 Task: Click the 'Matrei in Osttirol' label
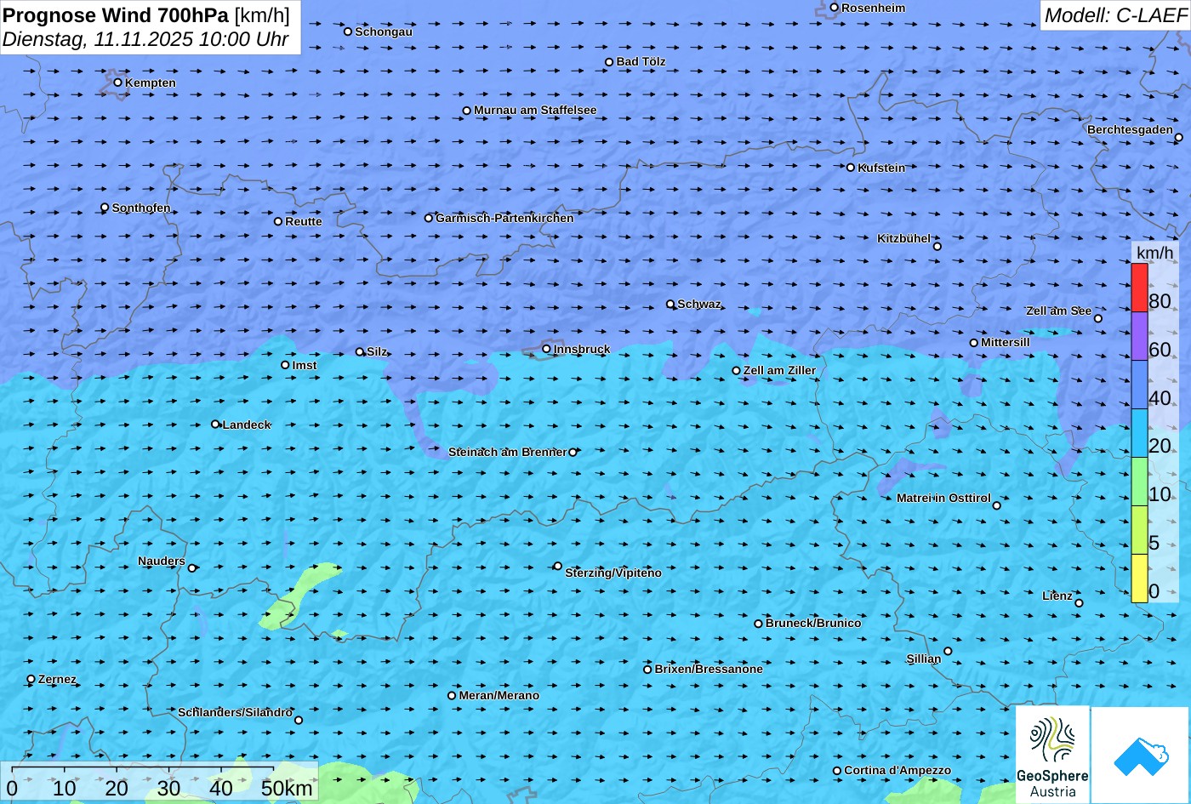click(x=943, y=498)
